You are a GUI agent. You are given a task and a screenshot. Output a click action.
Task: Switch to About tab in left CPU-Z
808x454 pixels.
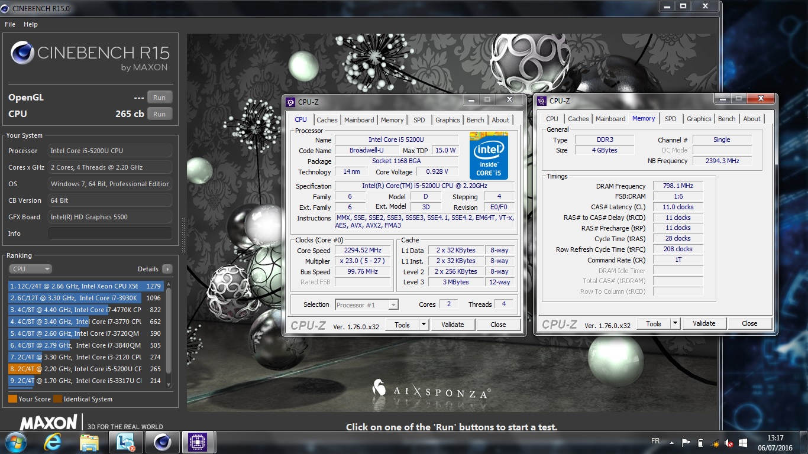tap(501, 120)
